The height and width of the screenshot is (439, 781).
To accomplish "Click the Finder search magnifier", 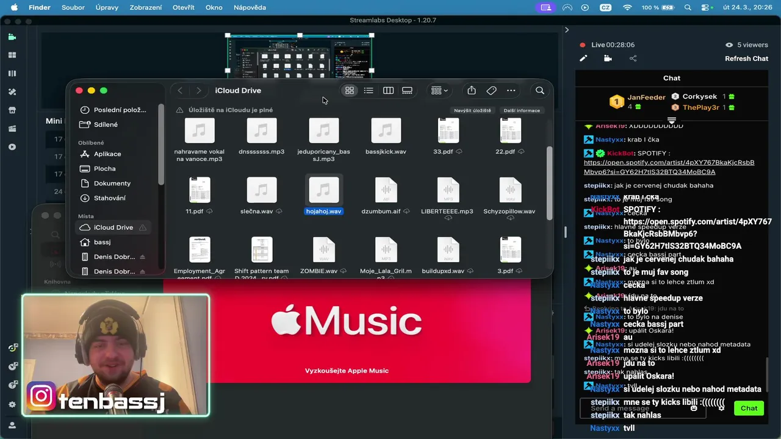I will (x=540, y=90).
